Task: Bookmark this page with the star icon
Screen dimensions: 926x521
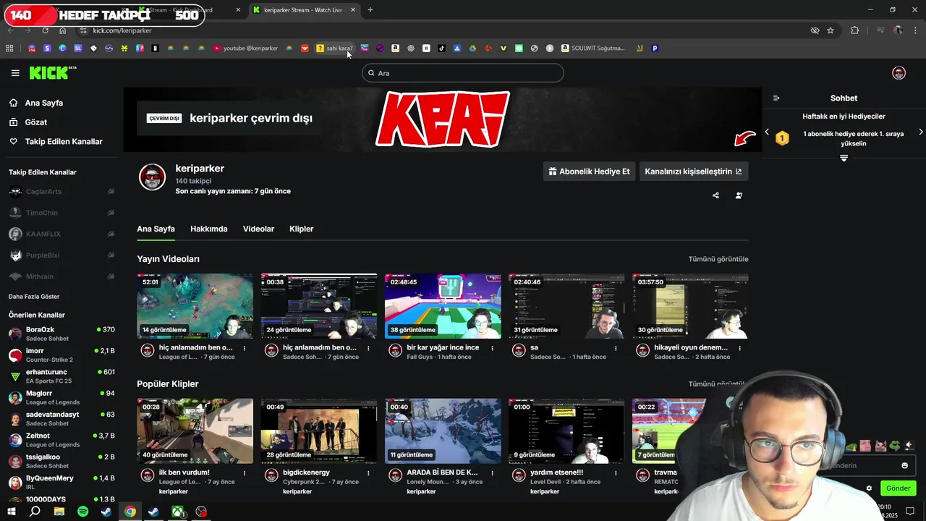Action: tap(831, 30)
